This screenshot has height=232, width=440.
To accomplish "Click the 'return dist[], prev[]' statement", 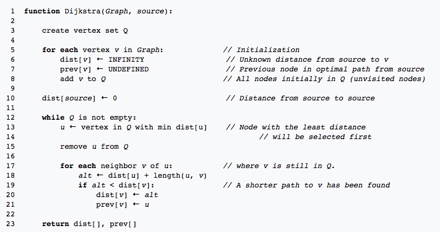I will (x=89, y=224).
